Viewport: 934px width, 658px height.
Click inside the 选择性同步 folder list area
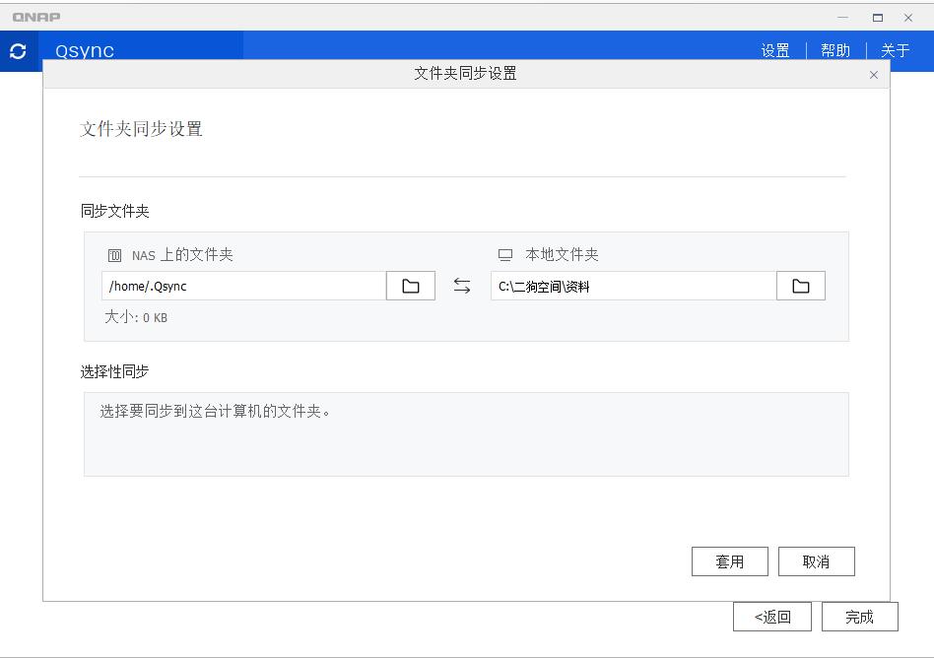[x=466, y=433]
